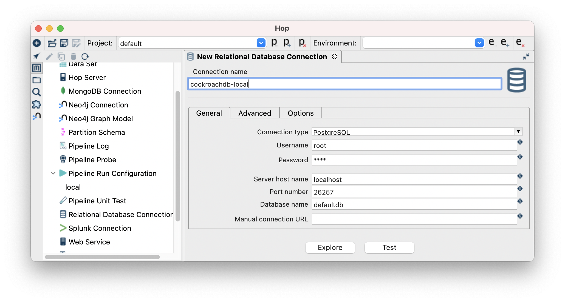The width and height of the screenshot is (565, 302).
Task: Edit environment with e... icon
Action: 492,43
